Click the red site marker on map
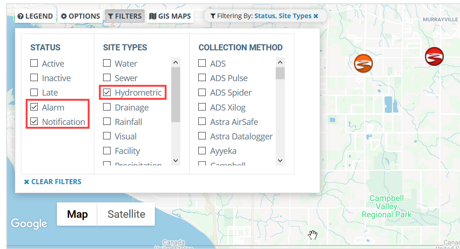The width and height of the screenshot is (460, 249). pos(434,56)
